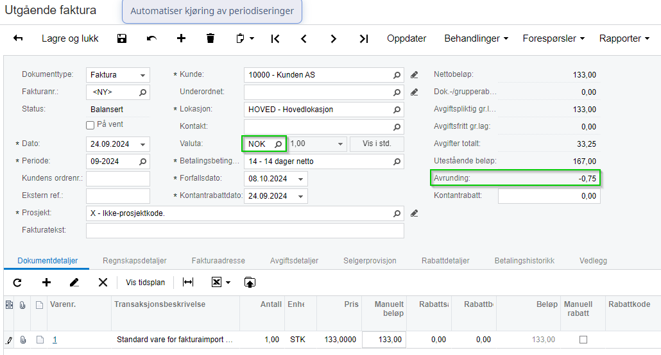Open lookup for the Periode field
The image size is (661, 355).
142,161
